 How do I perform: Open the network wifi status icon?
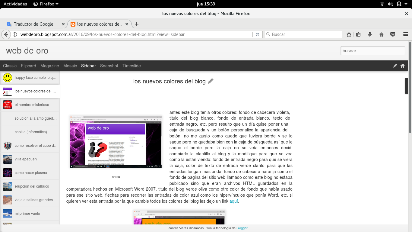click(x=382, y=4)
